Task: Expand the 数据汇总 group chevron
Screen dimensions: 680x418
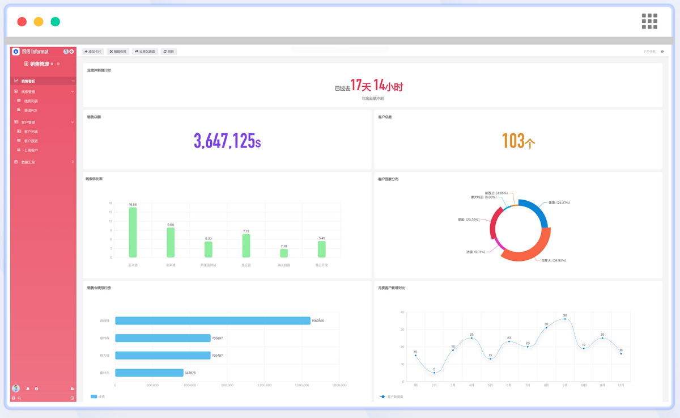Action: tap(73, 162)
